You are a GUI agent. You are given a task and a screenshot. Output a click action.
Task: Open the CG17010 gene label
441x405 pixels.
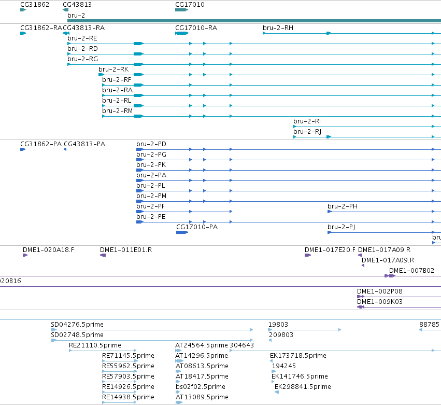[190, 5]
